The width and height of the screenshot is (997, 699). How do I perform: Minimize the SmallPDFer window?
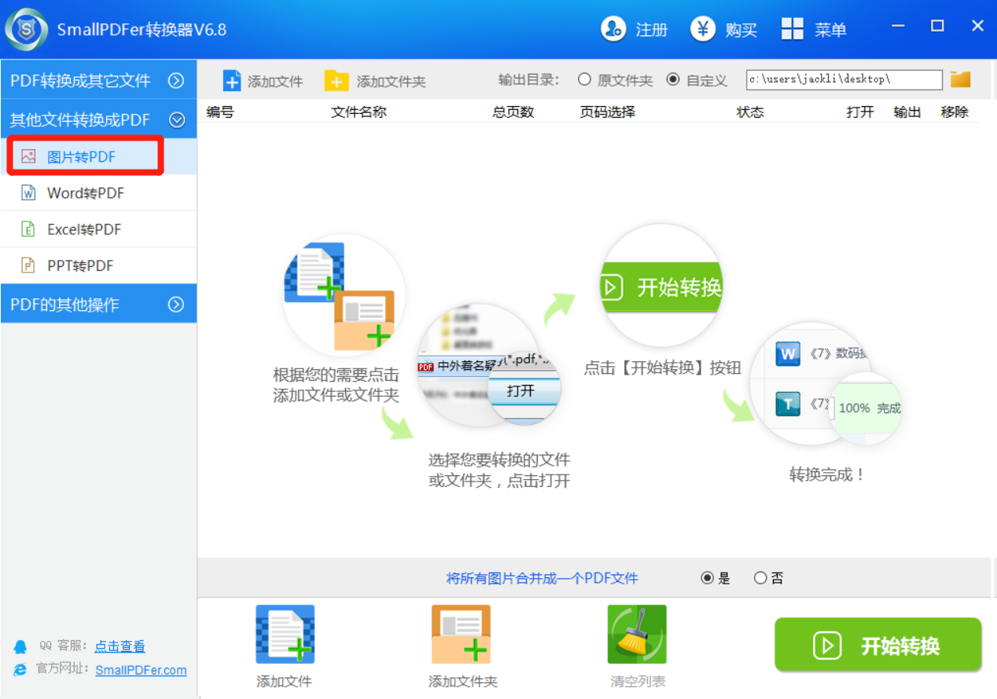click(x=899, y=26)
